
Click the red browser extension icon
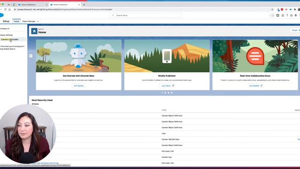(x=282, y=9)
